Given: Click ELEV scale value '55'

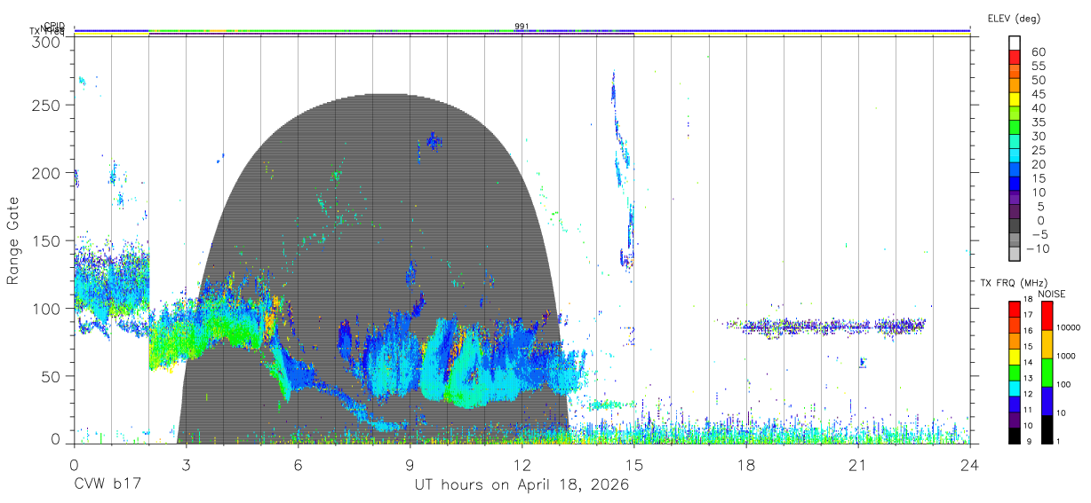Looking at the screenshot, I should tap(1038, 66).
